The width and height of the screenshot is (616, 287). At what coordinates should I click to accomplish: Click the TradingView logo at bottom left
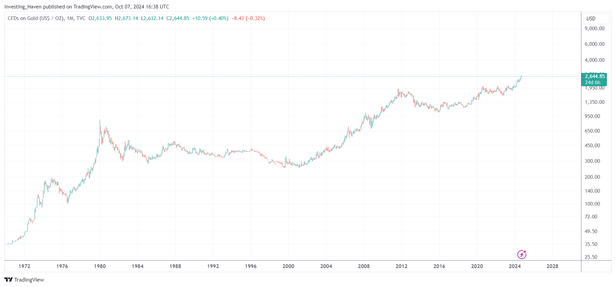pos(24,280)
